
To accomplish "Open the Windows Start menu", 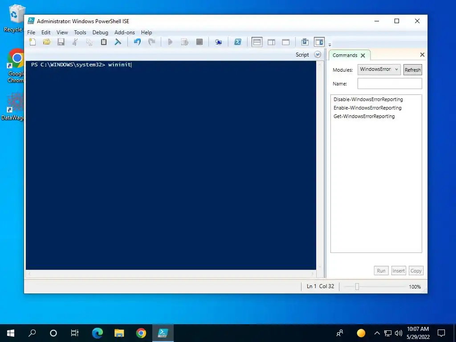I will pyautogui.click(x=11, y=333).
